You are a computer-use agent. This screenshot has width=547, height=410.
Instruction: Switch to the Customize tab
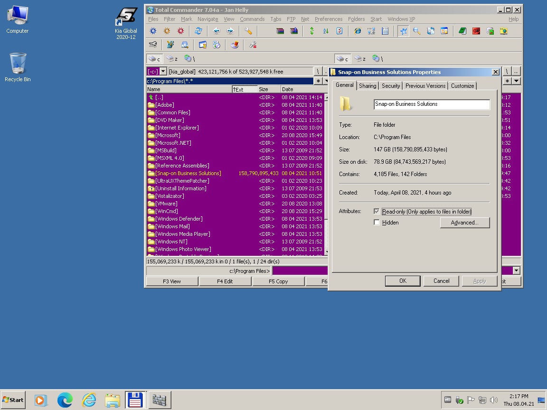coord(462,86)
